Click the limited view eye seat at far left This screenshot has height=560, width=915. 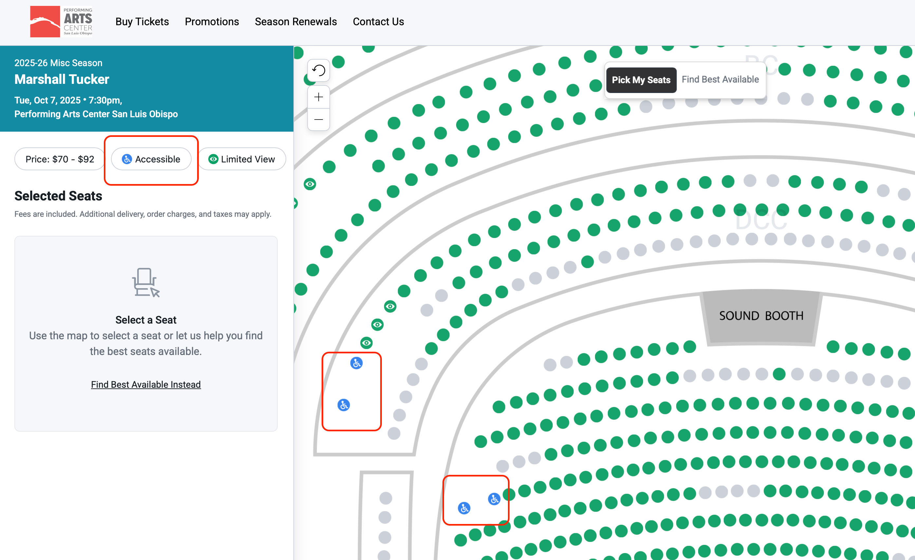(x=310, y=184)
